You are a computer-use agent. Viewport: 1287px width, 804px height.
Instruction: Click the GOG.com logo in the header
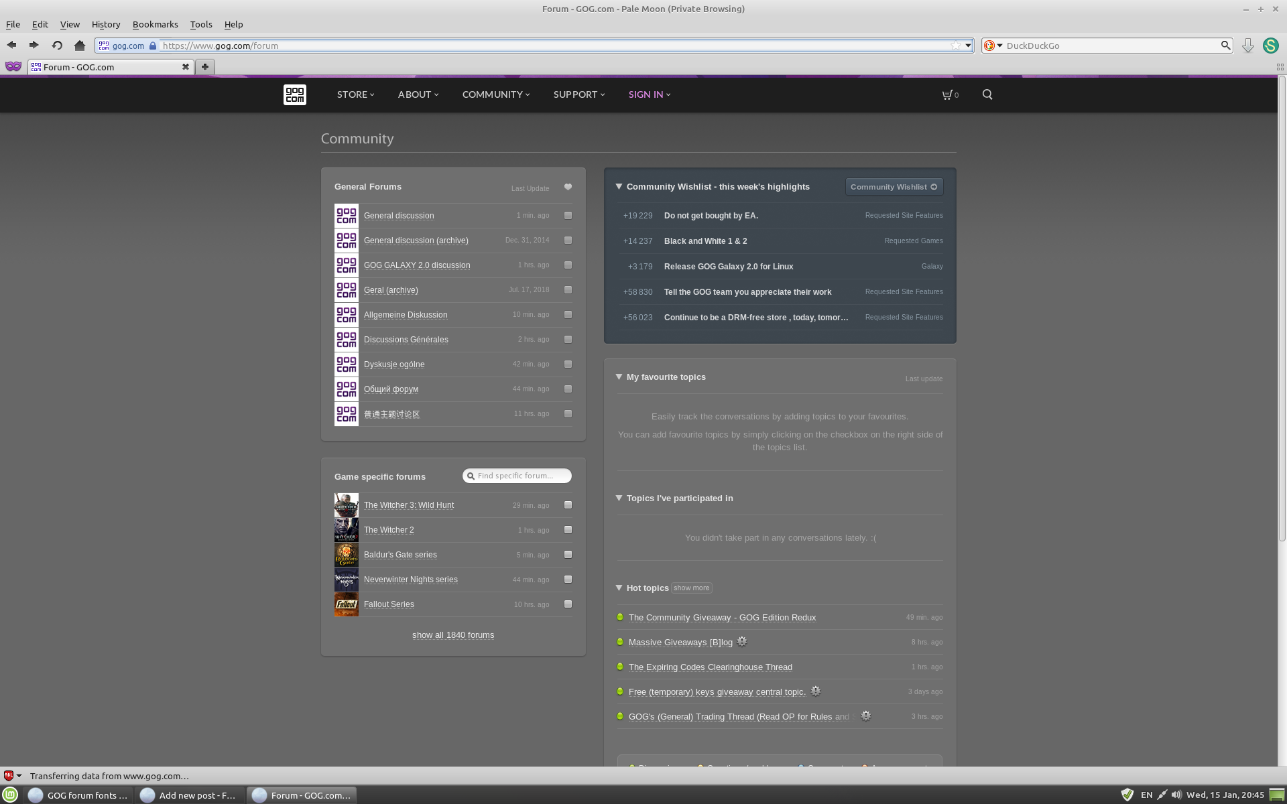[295, 94]
